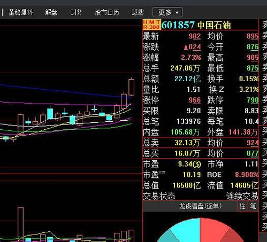
Task: Click the 总买 value 16.07万
Action: pos(187,153)
